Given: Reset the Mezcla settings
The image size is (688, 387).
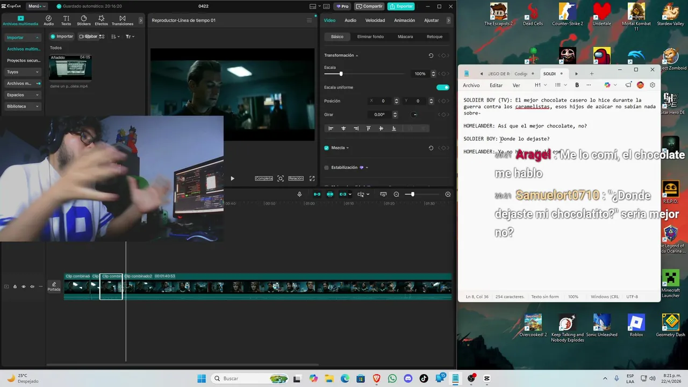Looking at the screenshot, I should [x=431, y=148].
